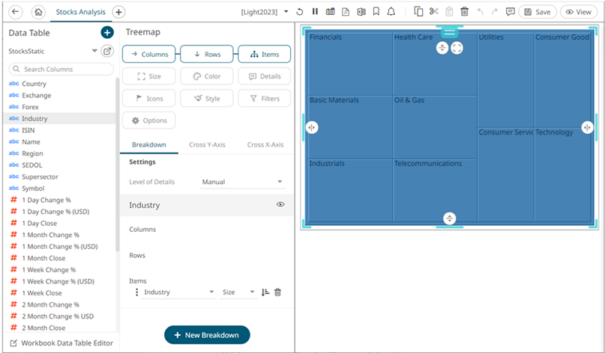The width and height of the screenshot is (605, 353).
Task: Switch to View mode
Action: click(x=578, y=12)
